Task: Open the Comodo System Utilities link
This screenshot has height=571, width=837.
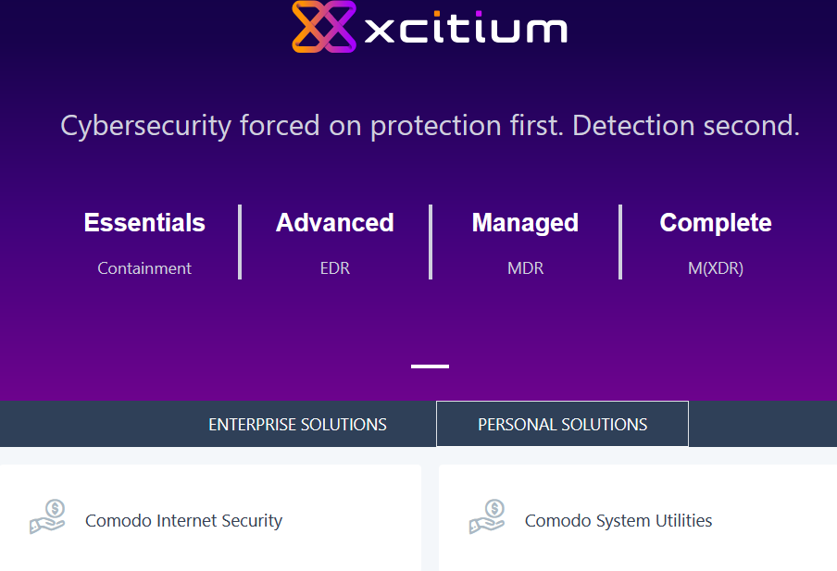Action: [x=618, y=521]
